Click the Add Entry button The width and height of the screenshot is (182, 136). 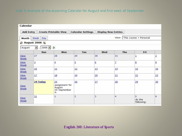click(x=29, y=32)
